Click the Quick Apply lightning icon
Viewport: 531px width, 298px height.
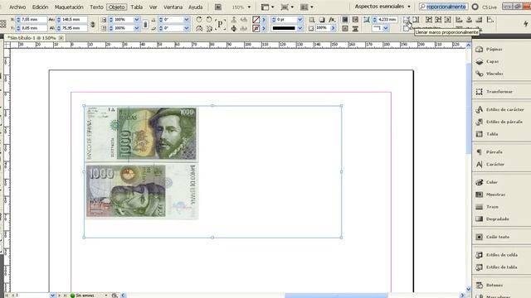[525, 24]
